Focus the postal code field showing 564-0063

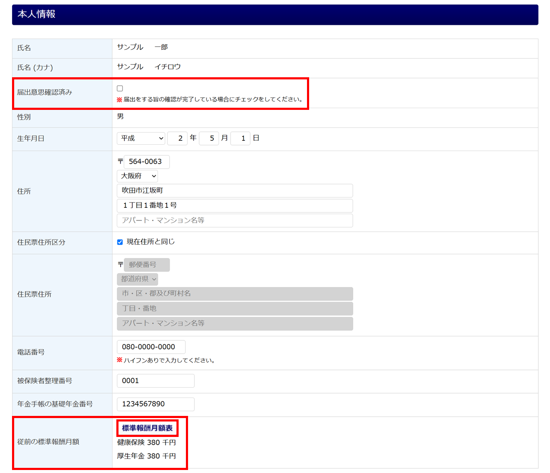tap(146, 162)
